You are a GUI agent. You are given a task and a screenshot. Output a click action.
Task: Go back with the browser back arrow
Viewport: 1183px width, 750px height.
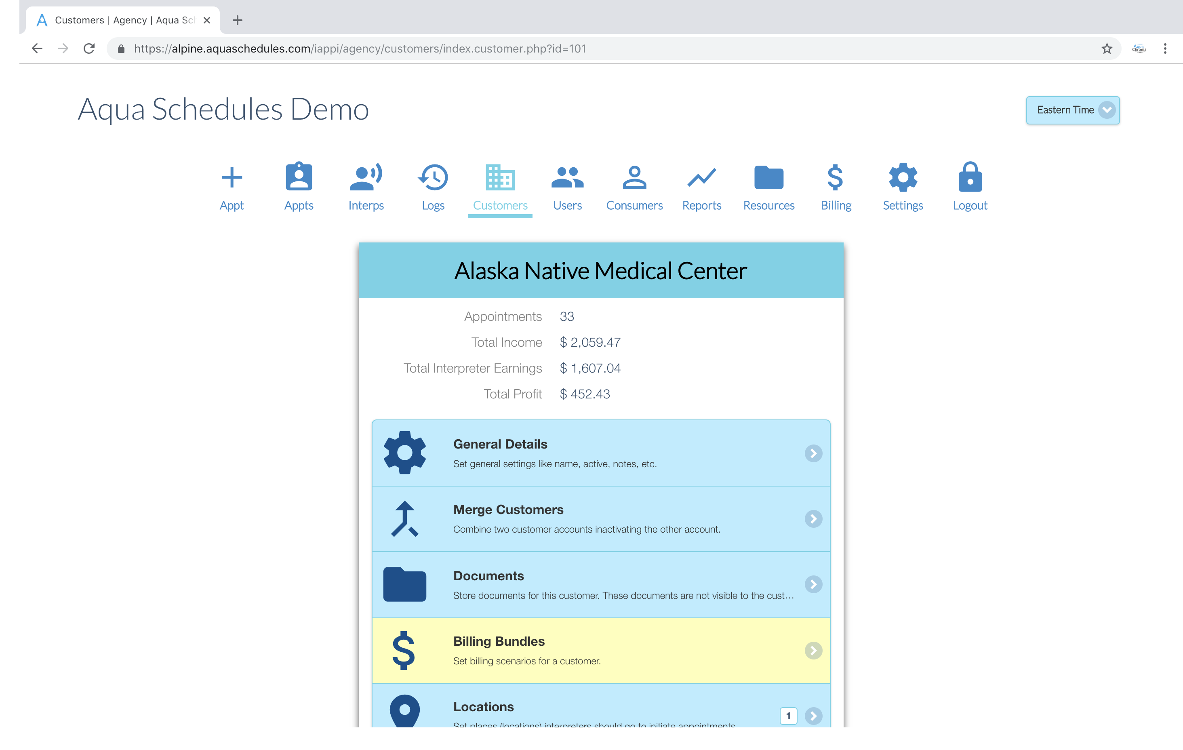pos(37,48)
